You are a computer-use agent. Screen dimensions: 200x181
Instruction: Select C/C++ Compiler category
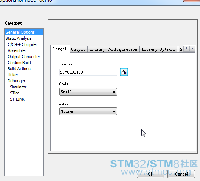pyautogui.click(x=22, y=44)
